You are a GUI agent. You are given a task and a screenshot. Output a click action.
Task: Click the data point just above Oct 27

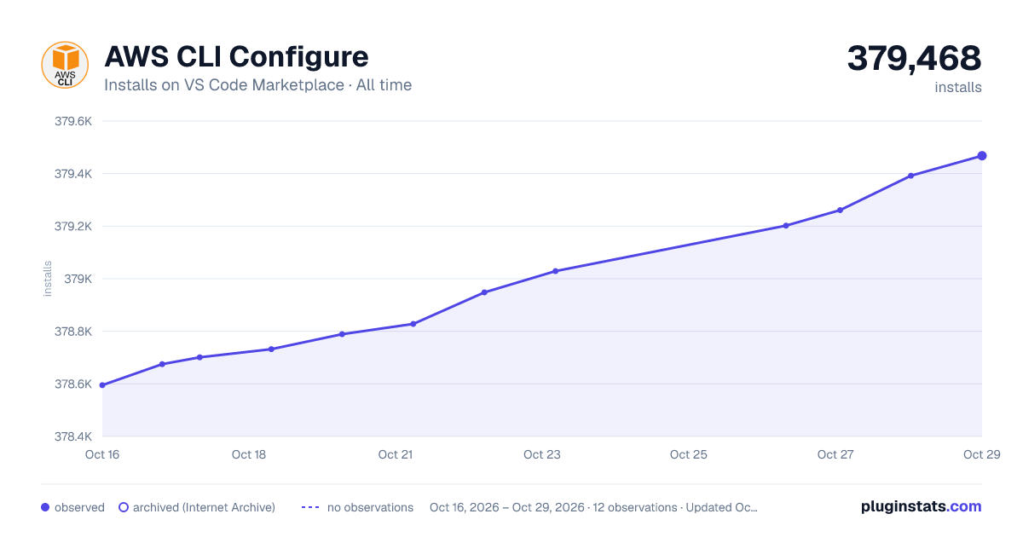click(x=840, y=210)
